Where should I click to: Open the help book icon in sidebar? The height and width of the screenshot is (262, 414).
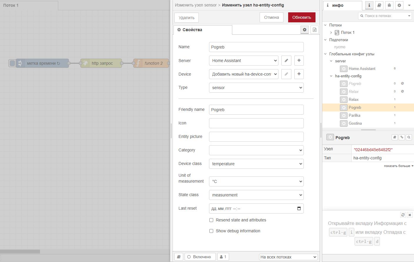(x=379, y=5)
